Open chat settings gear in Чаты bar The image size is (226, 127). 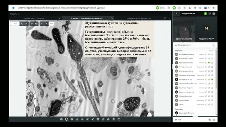pyautogui.click(x=214, y=120)
